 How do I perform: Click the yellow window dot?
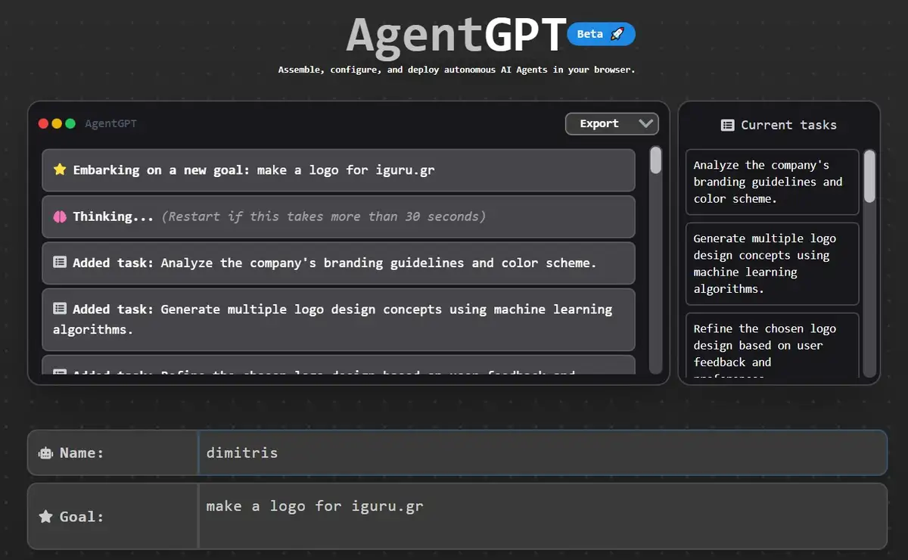[57, 123]
